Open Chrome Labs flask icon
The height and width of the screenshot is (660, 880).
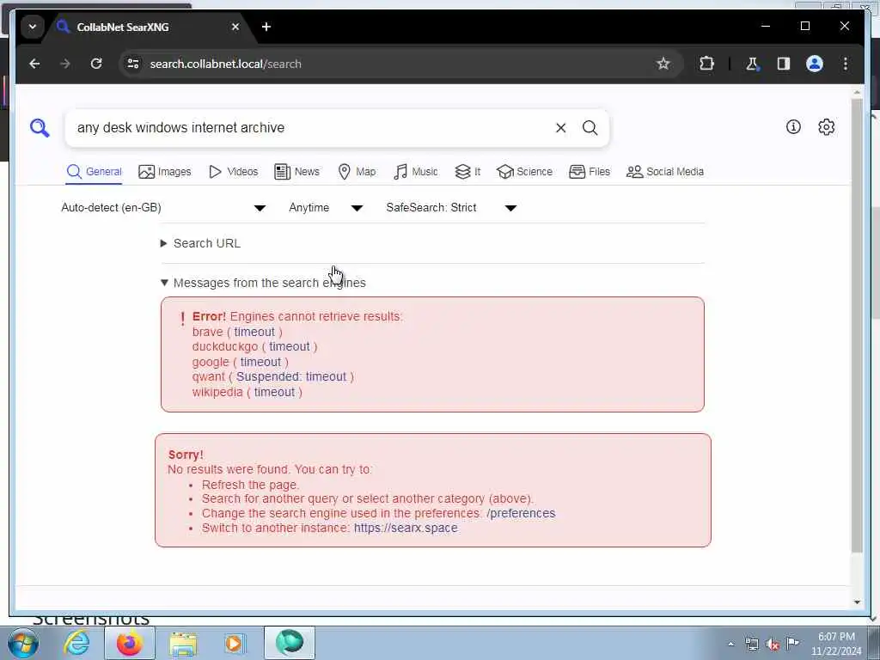(x=752, y=64)
